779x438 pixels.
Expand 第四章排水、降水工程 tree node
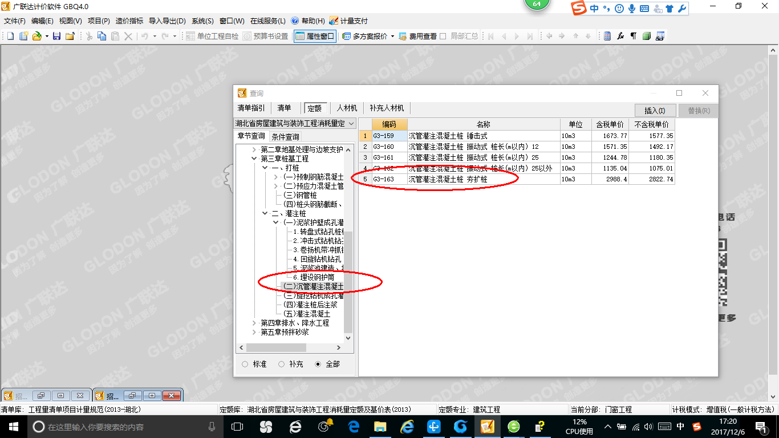pyautogui.click(x=254, y=323)
